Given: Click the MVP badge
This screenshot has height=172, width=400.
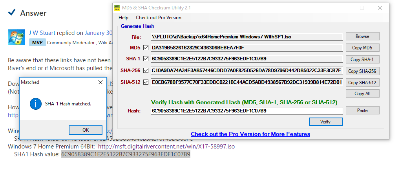Looking at the screenshot, I should pos(37,42).
